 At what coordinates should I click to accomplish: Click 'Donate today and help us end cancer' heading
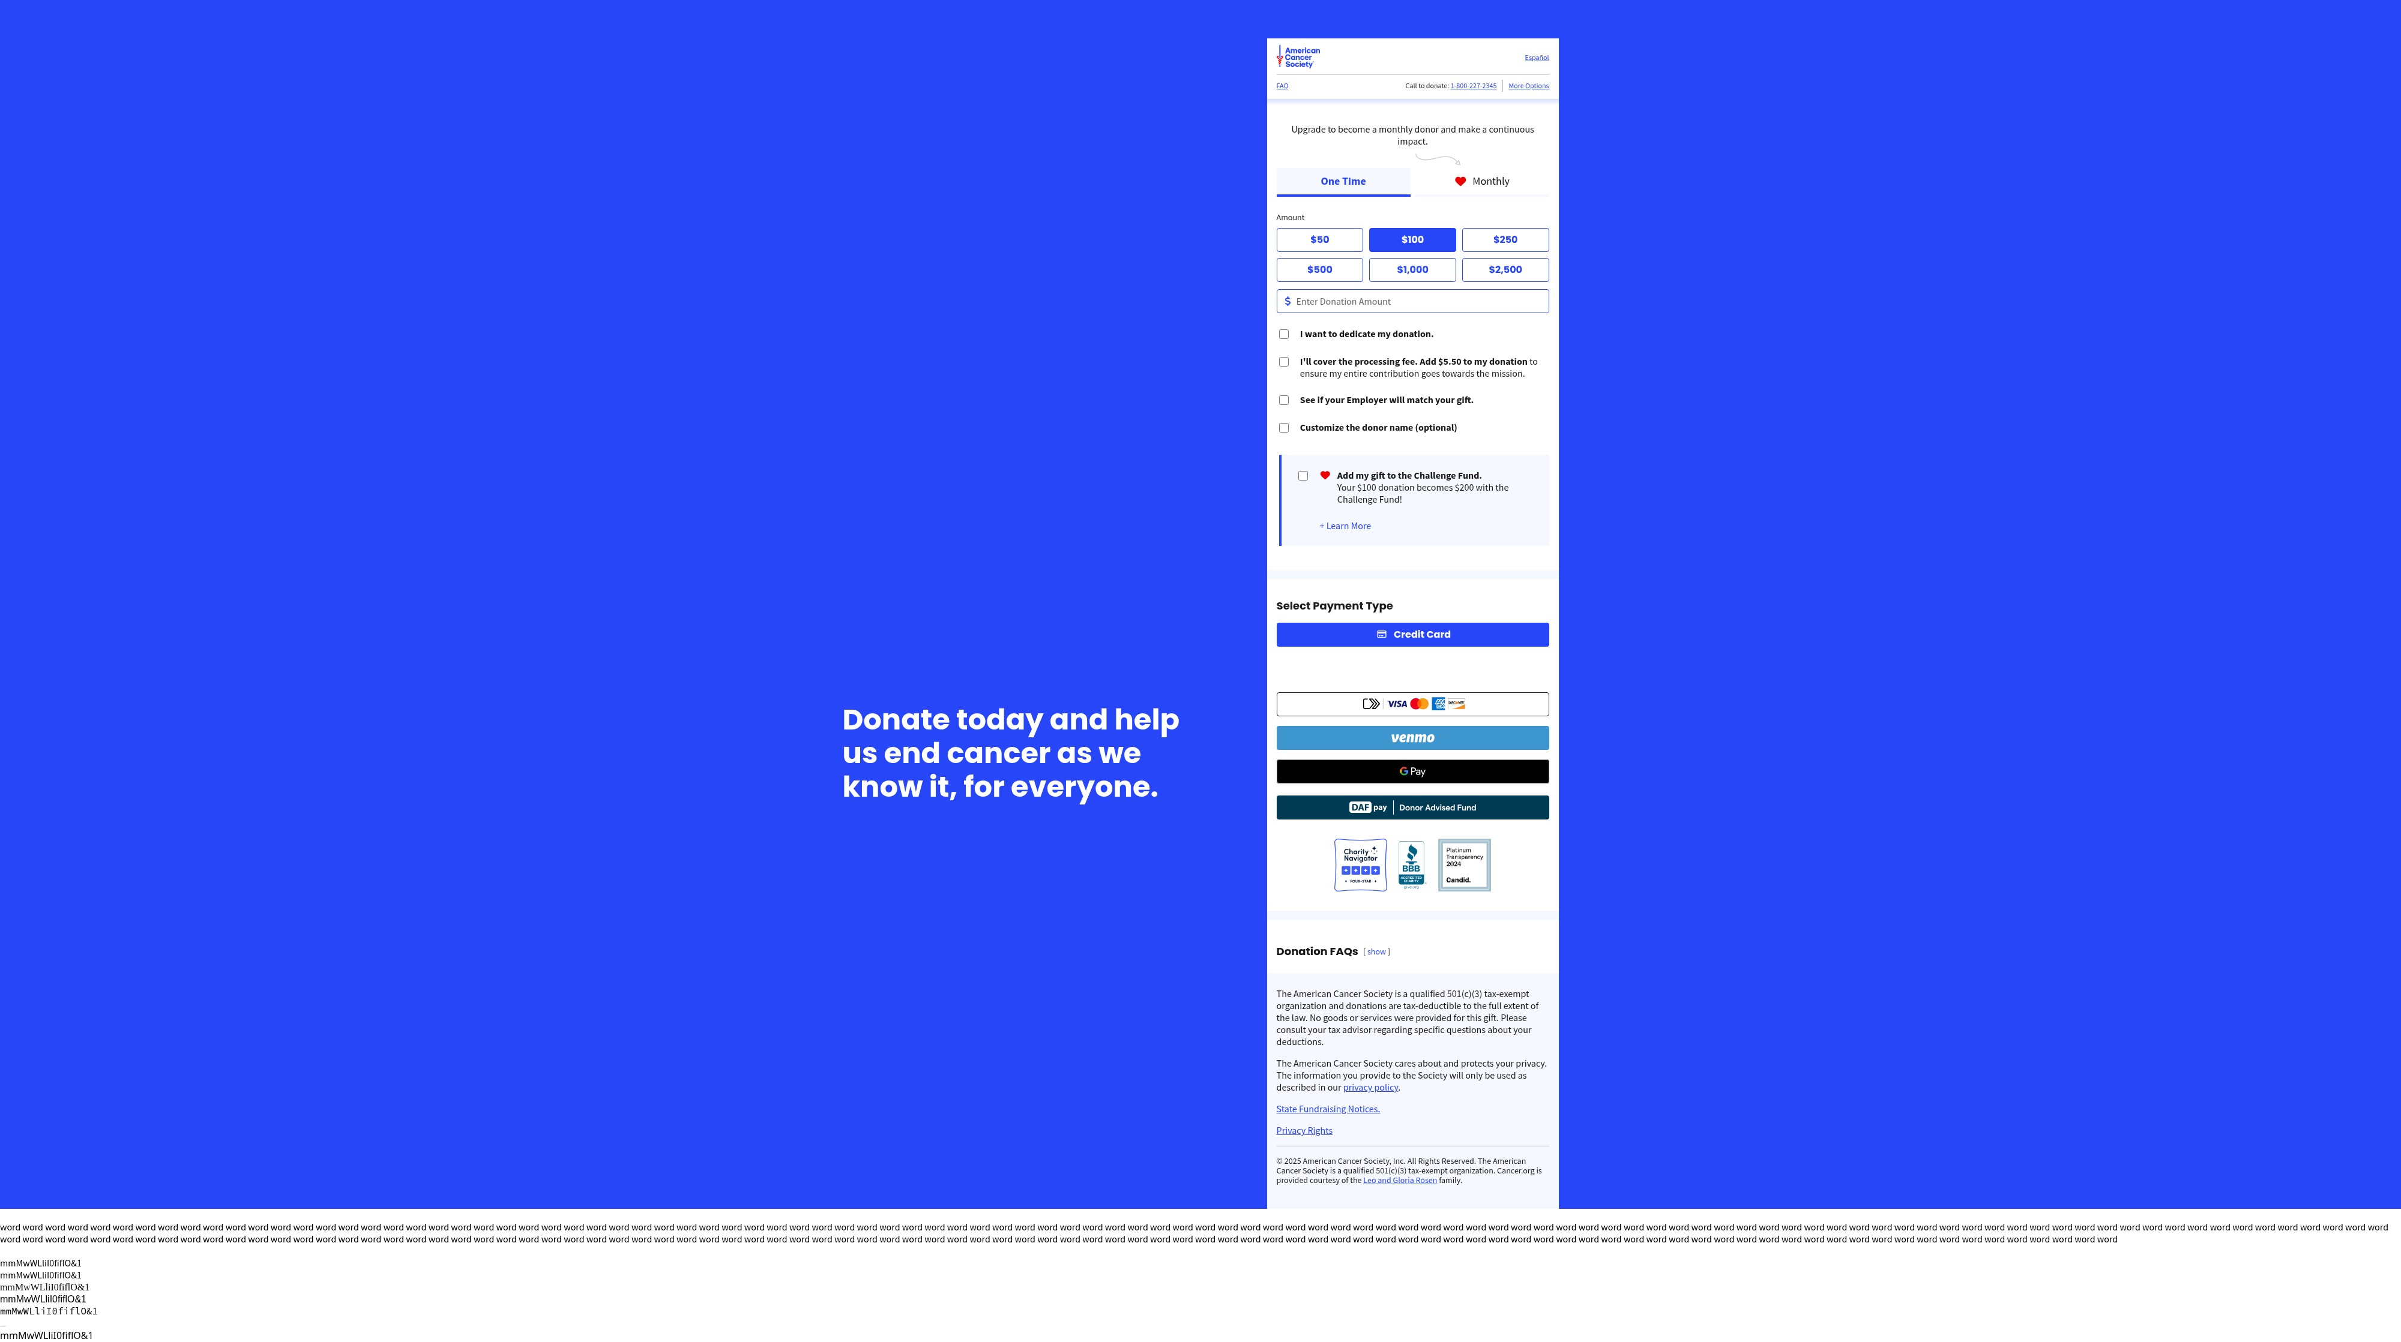[1010, 752]
